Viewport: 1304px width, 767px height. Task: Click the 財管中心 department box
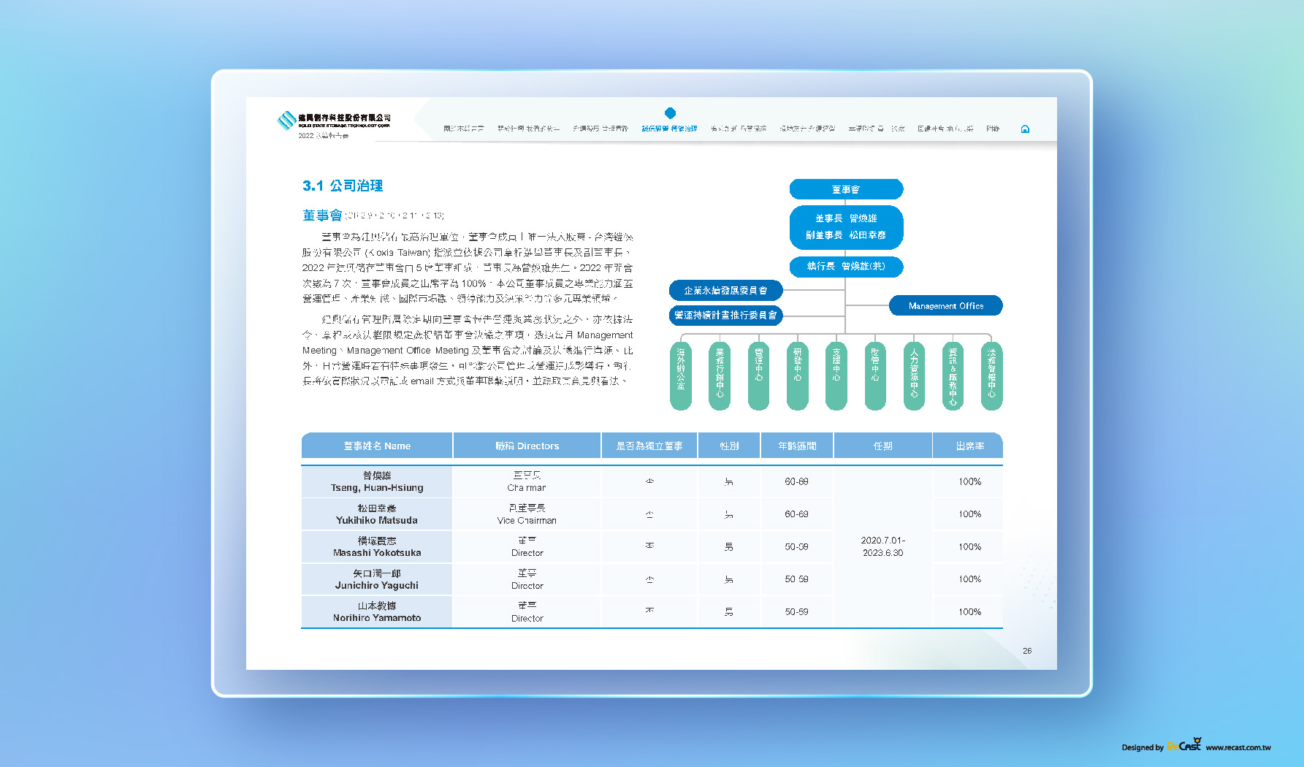pyautogui.click(x=875, y=375)
